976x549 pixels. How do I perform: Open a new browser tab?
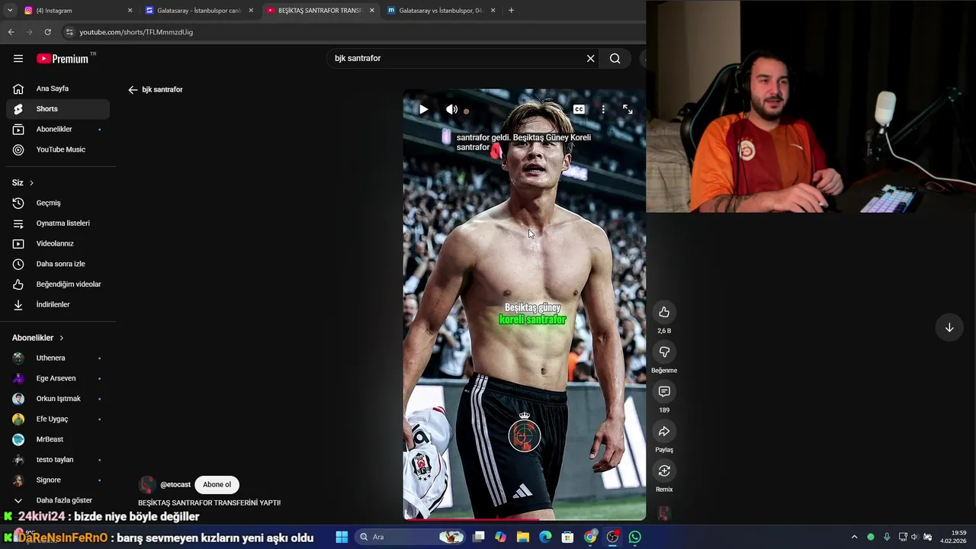click(x=511, y=11)
